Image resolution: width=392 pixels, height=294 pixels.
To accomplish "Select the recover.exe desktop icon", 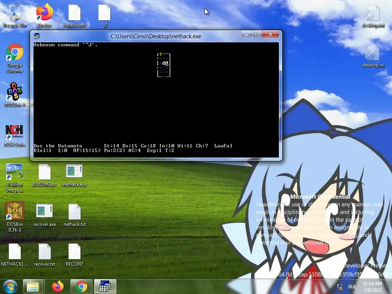I will [44, 215].
